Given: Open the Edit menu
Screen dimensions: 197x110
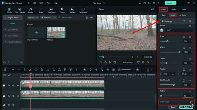Looking at the screenshot, I should pos(34,3).
